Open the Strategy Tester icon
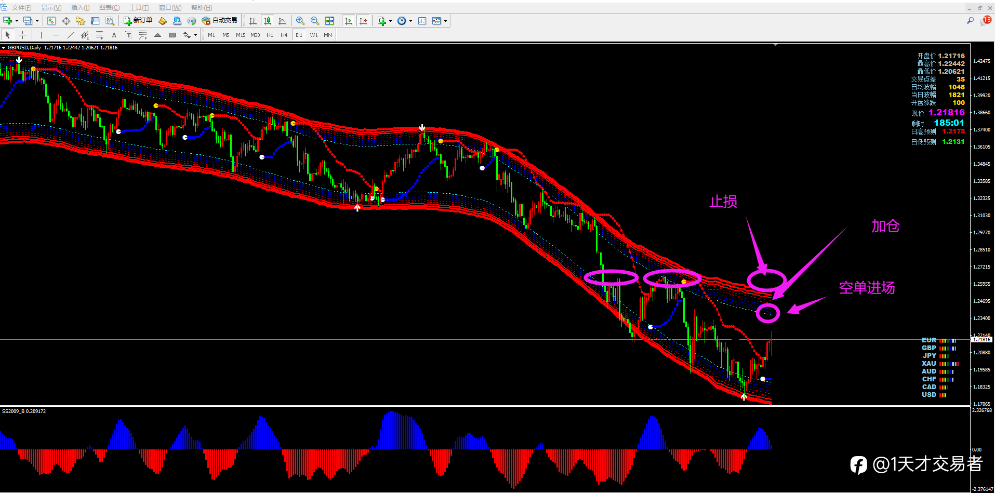 click(x=110, y=21)
